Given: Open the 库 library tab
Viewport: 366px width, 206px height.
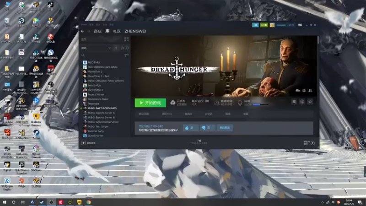Looking at the screenshot, I should click(108, 31).
